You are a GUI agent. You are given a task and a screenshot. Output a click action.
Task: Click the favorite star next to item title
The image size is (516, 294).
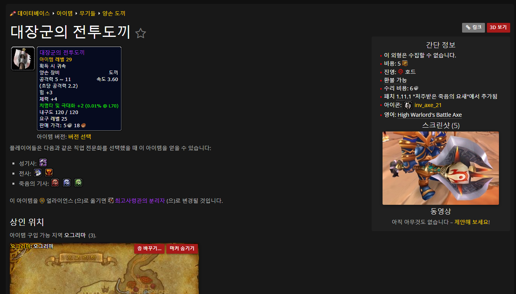(x=140, y=33)
